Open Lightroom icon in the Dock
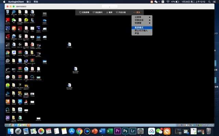Image resolution: width=219 pixels, height=136 pixels. click(133, 131)
